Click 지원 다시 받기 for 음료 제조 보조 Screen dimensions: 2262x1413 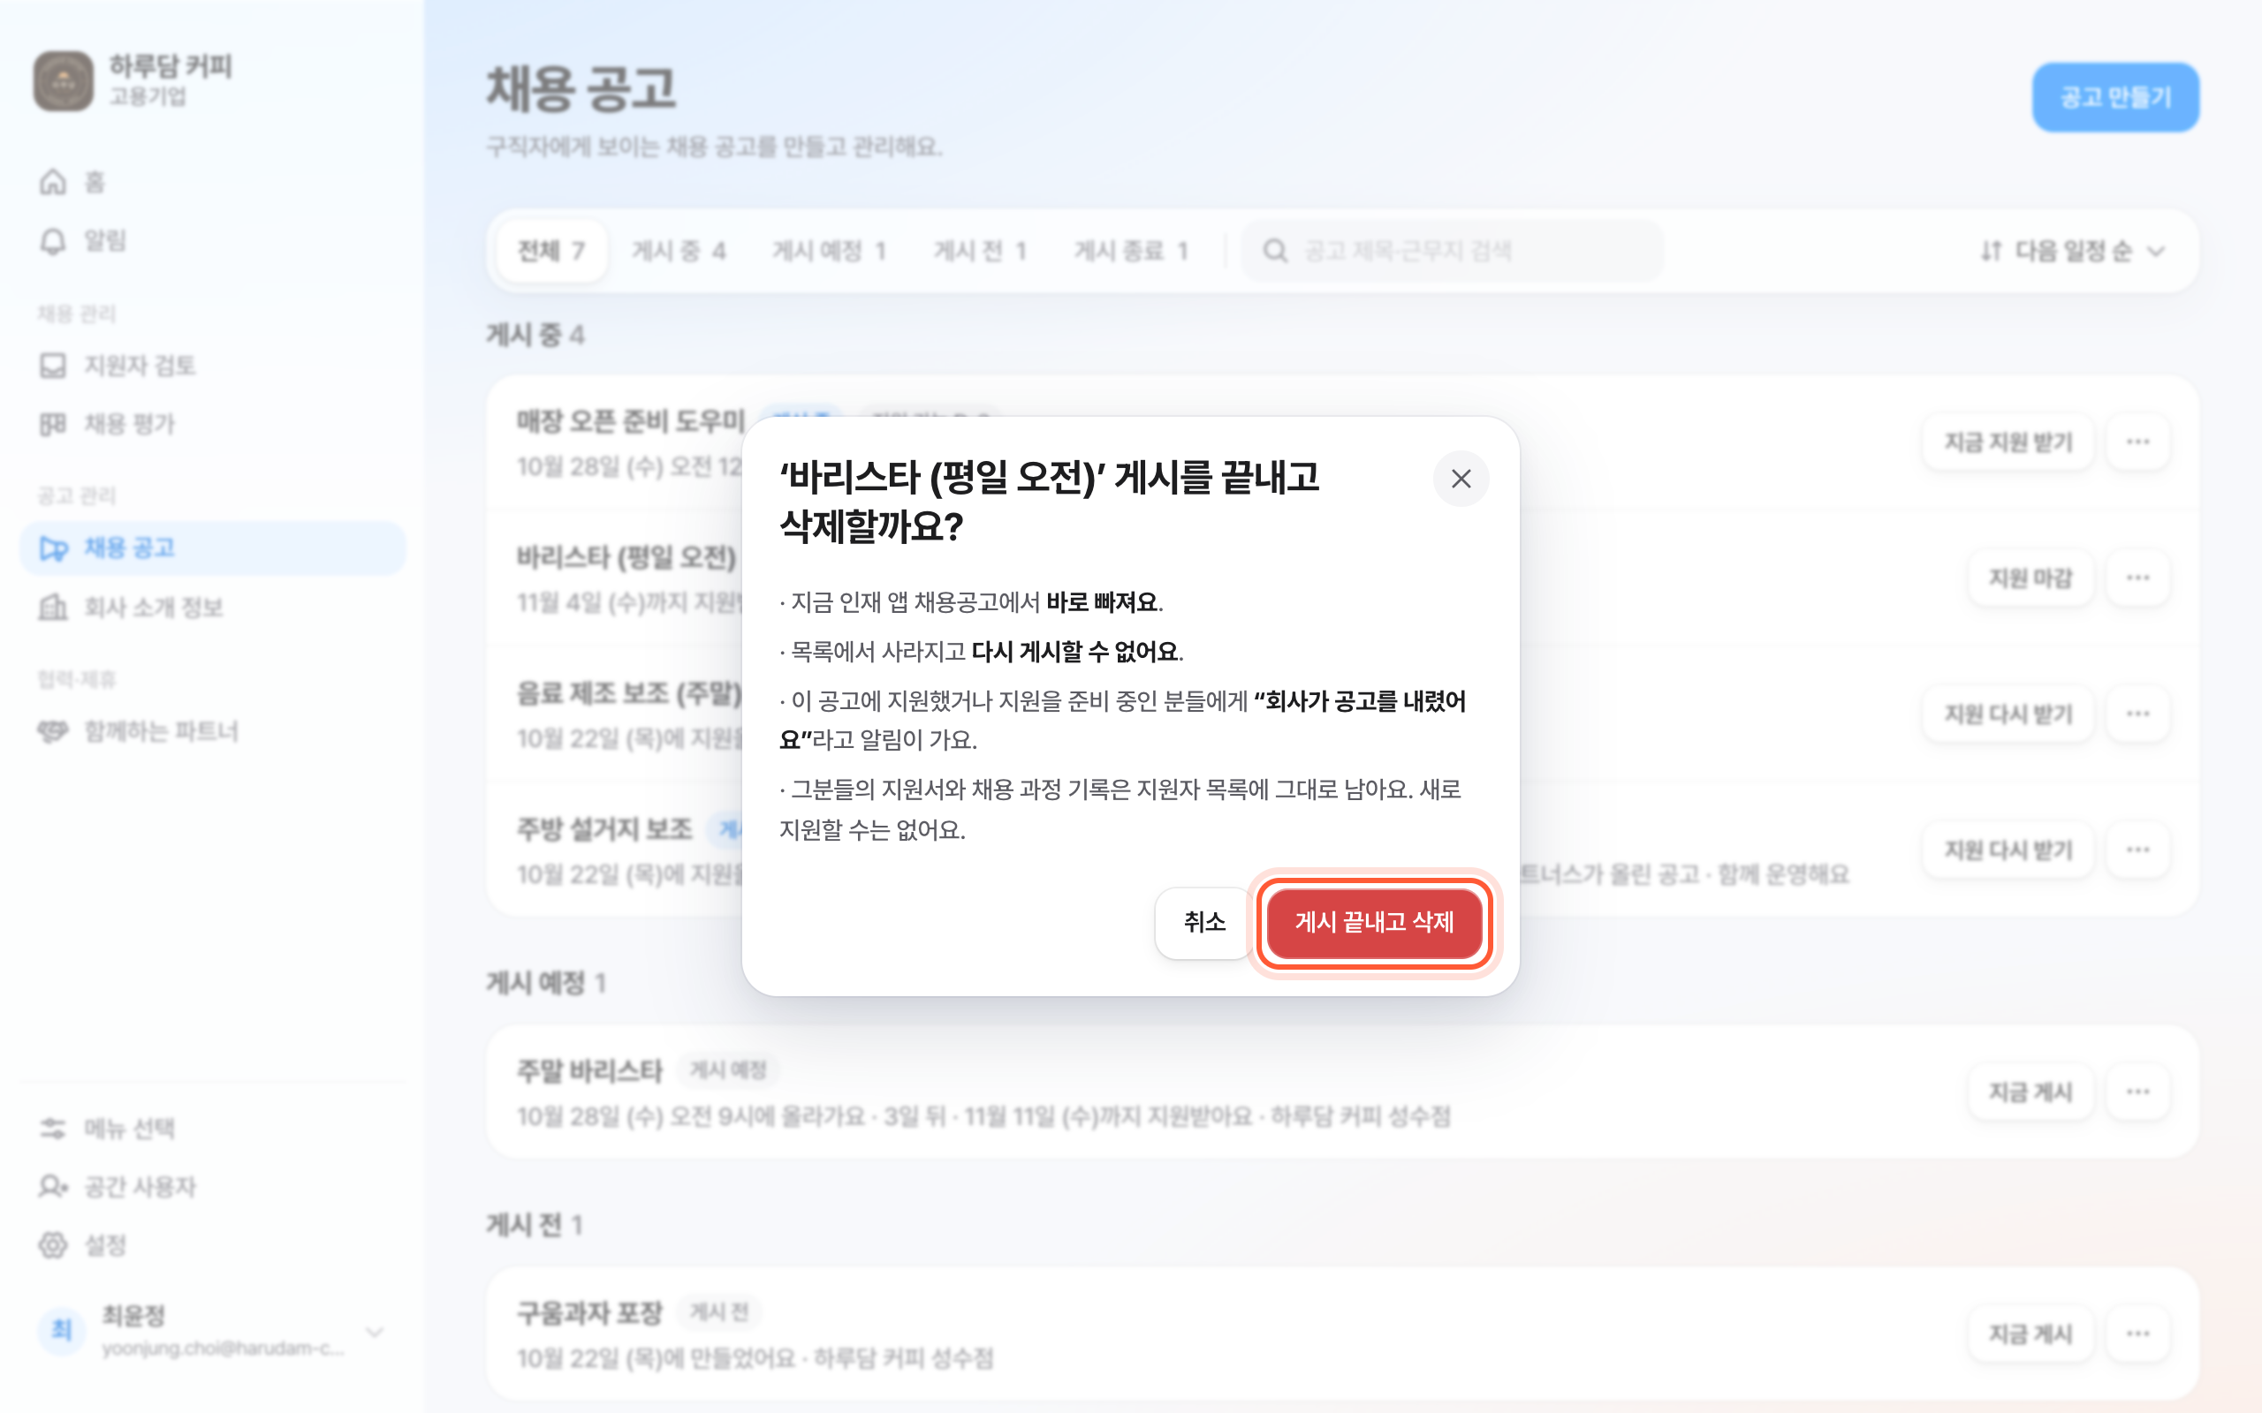(x=2008, y=714)
